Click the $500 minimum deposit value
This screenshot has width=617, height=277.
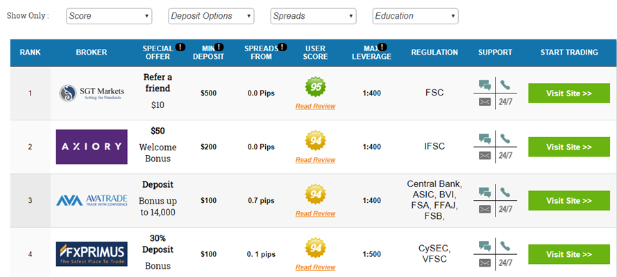208,93
